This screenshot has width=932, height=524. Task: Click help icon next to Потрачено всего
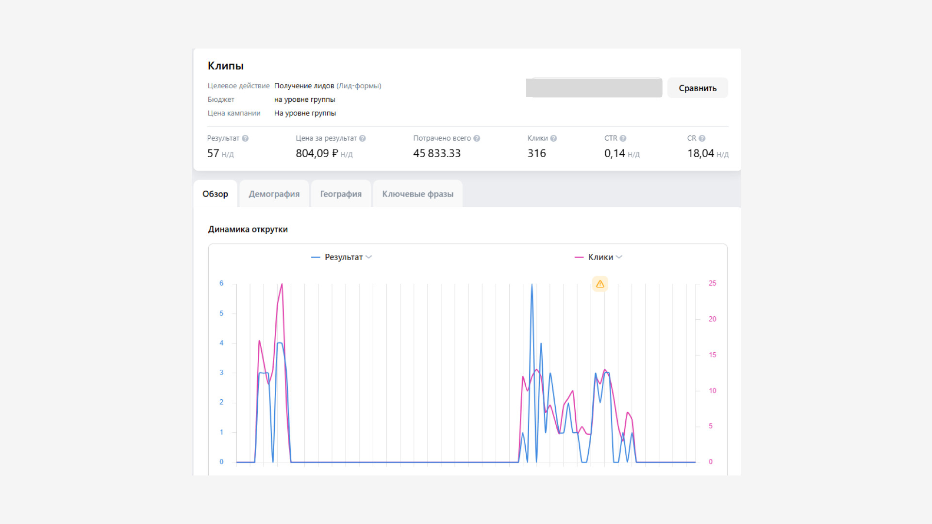pyautogui.click(x=477, y=138)
